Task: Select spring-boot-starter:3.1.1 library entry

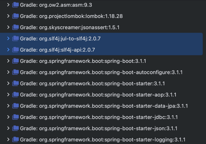Action: point(92,83)
